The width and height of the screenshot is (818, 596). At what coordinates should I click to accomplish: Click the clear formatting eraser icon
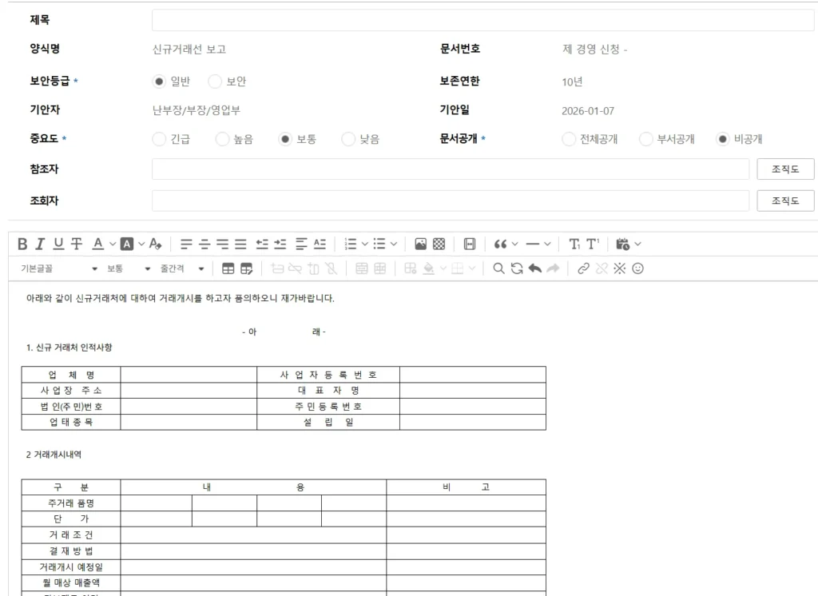click(156, 244)
